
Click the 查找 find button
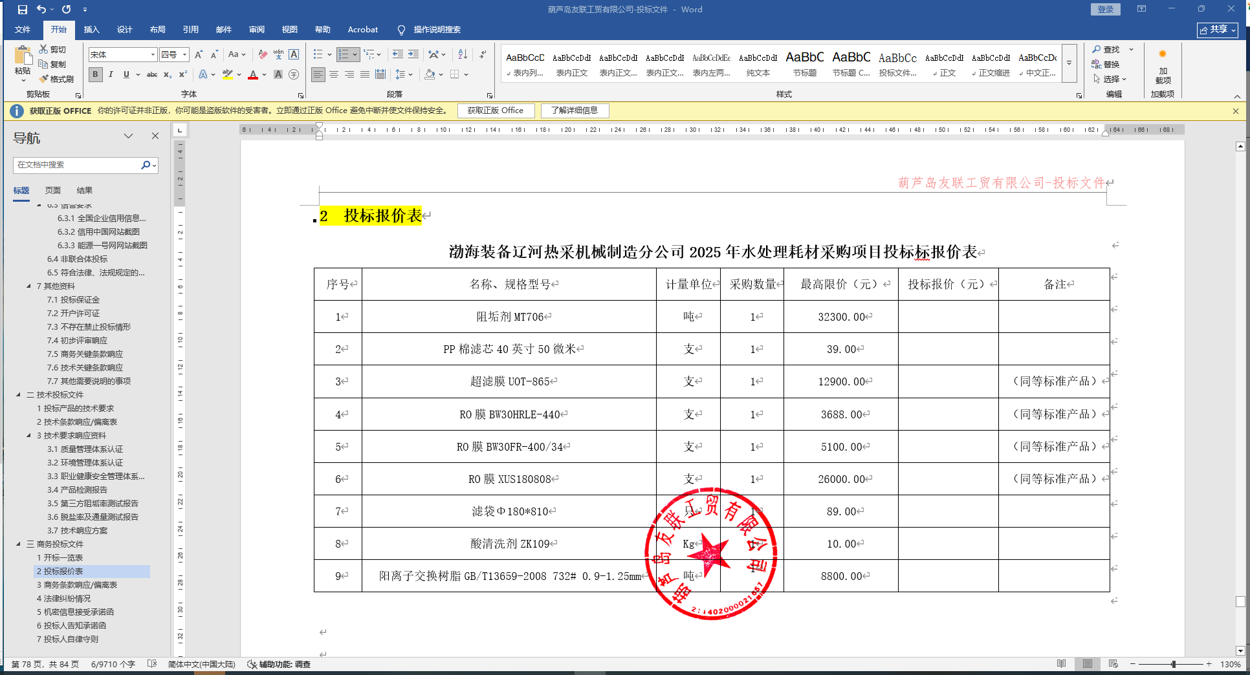tap(1106, 49)
